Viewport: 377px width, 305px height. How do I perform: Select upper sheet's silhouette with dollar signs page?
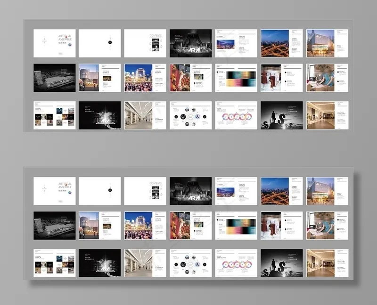[x=282, y=115]
